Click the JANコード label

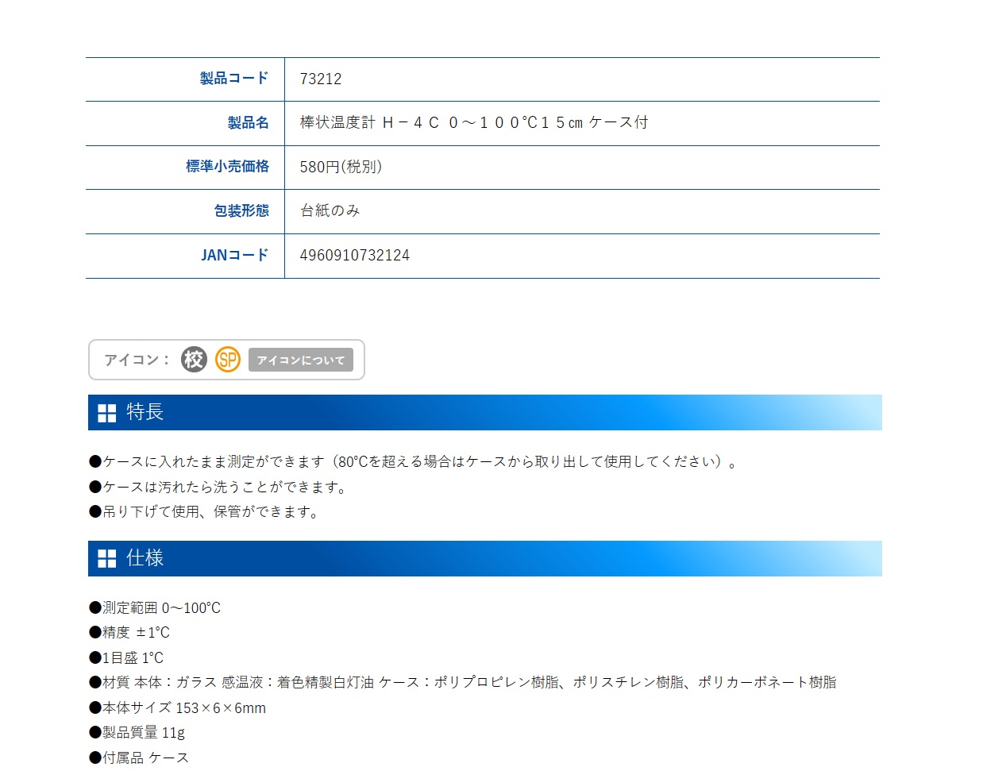(x=235, y=255)
